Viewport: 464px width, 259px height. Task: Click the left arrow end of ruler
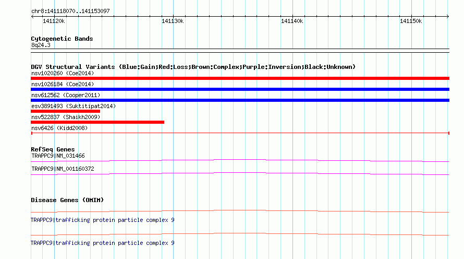coord(32,17)
